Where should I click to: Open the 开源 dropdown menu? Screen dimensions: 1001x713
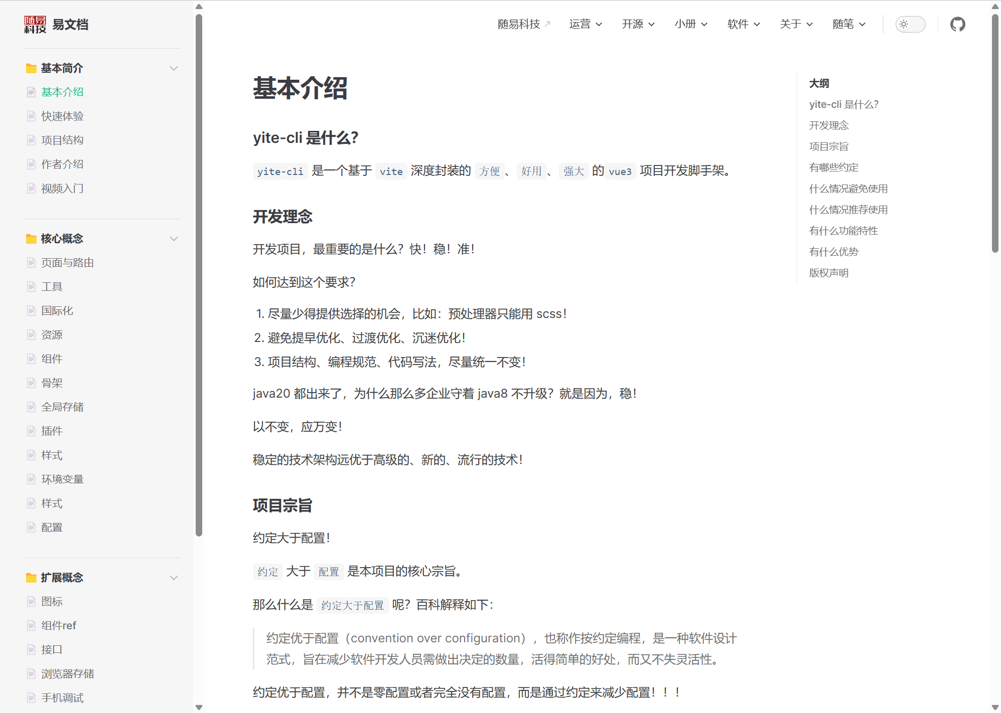tap(638, 24)
